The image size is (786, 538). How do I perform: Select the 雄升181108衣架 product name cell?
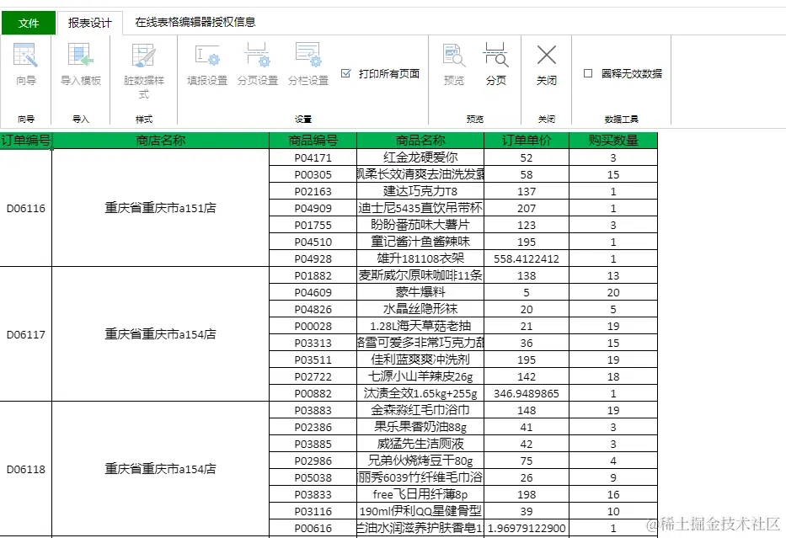pos(420,258)
